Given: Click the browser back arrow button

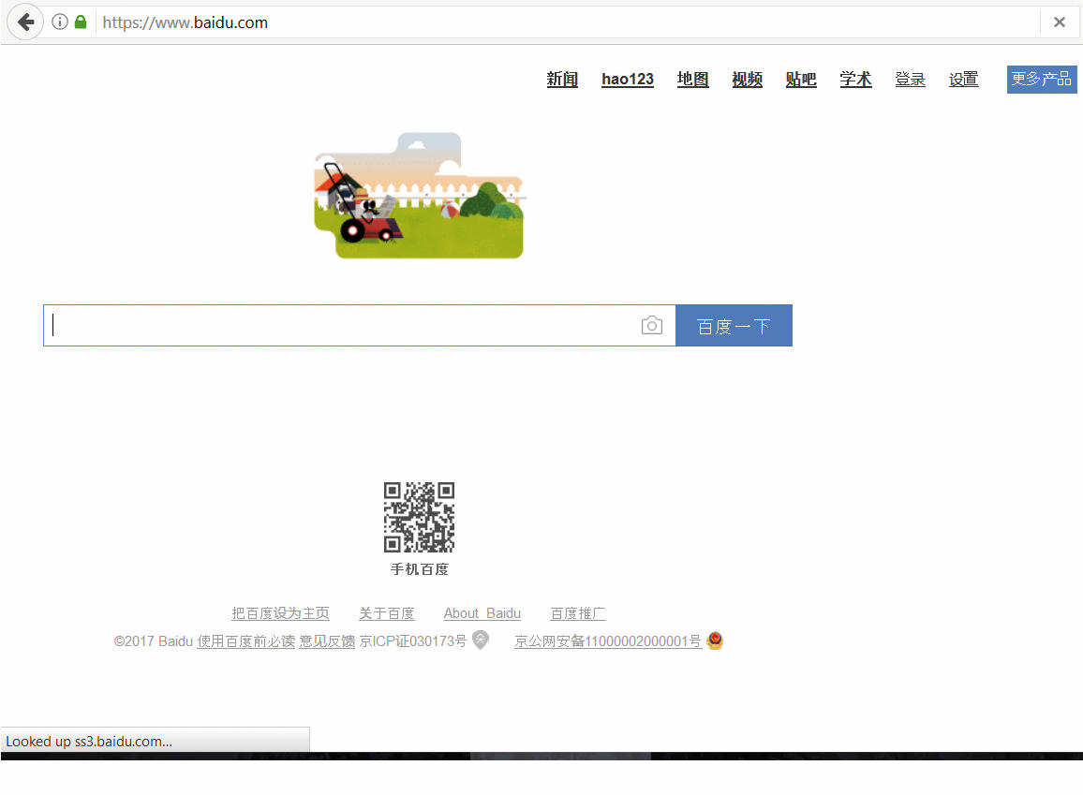Looking at the screenshot, I should (25, 22).
